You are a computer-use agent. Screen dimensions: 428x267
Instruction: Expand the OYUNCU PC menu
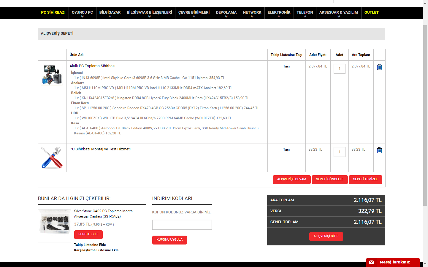pos(82,13)
